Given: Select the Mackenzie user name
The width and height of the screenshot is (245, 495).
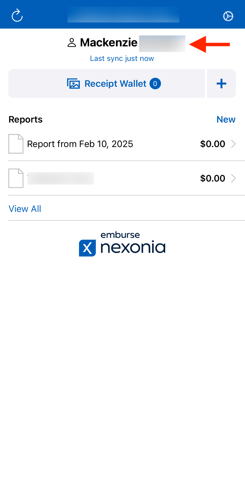Looking at the screenshot, I should pyautogui.click(x=109, y=43).
